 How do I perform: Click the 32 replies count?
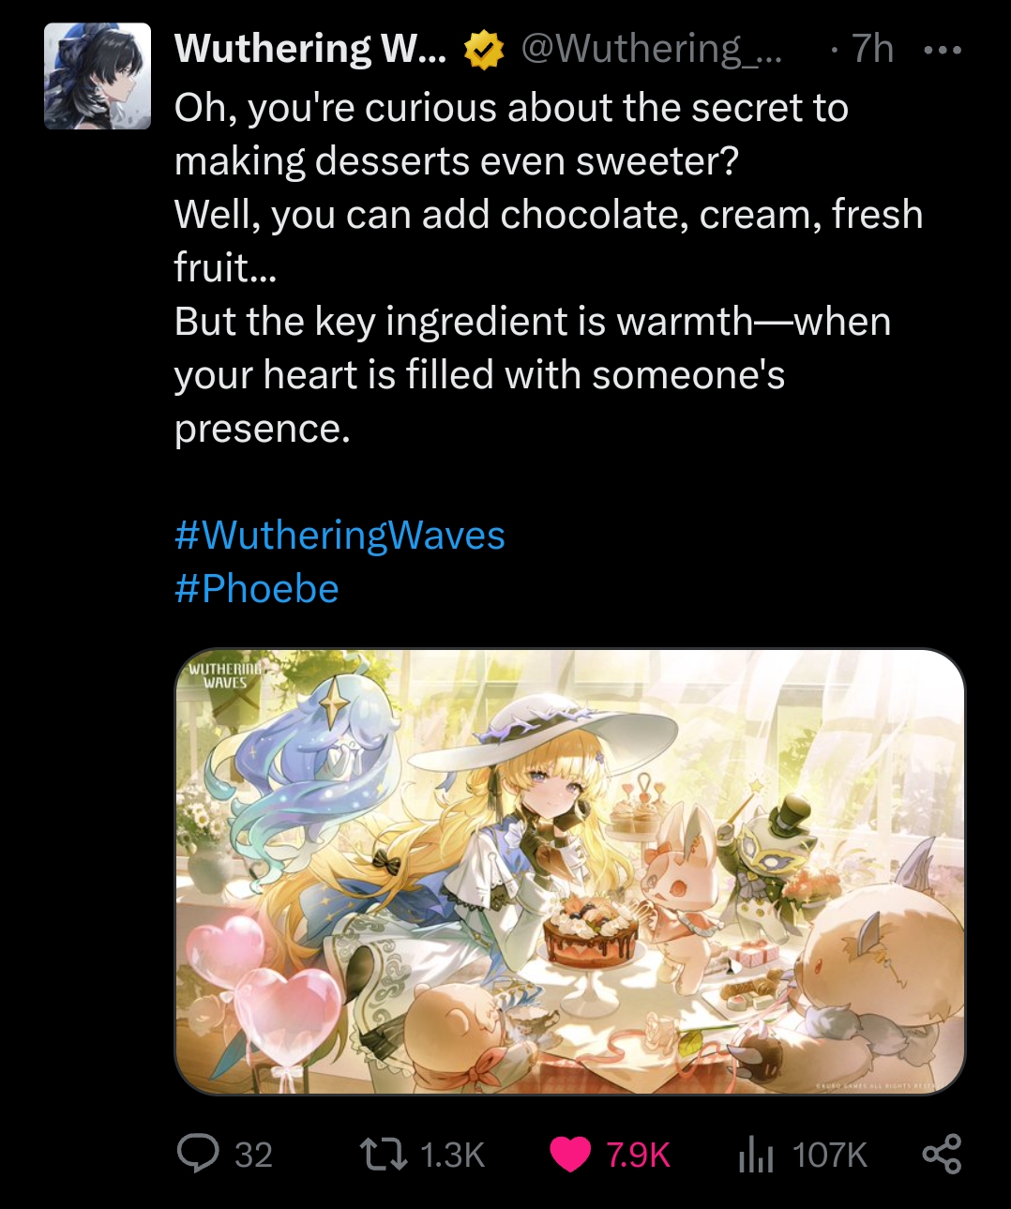[x=253, y=1155]
